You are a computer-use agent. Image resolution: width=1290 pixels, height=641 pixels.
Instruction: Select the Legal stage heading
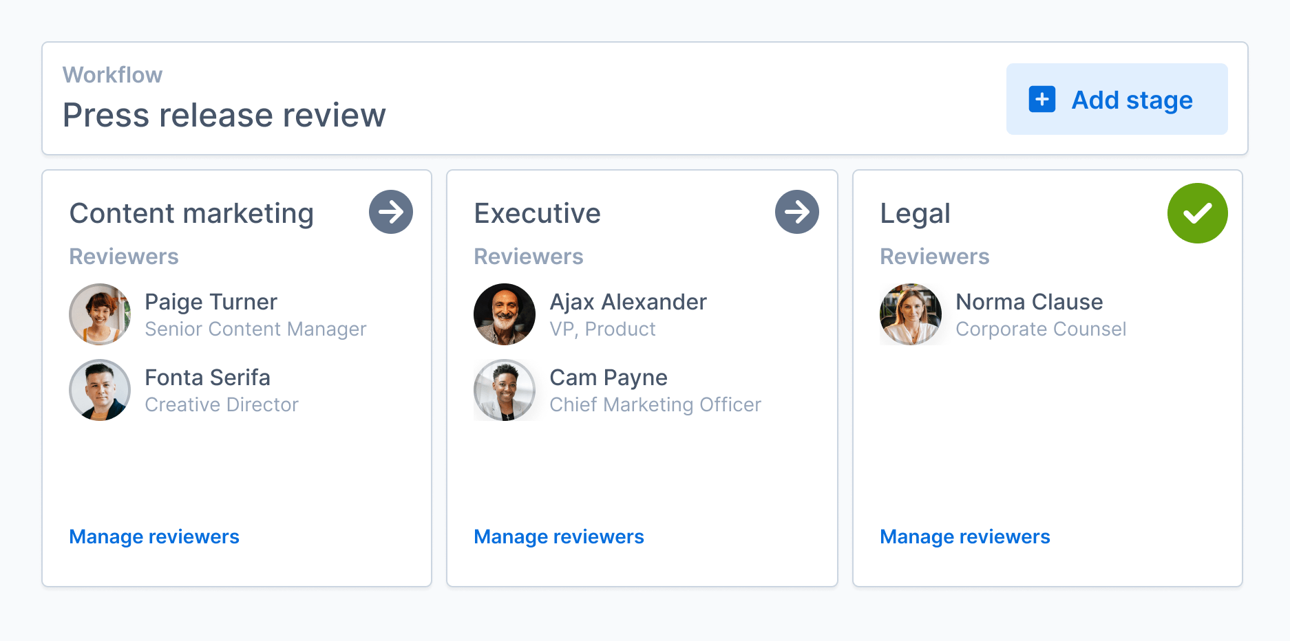coord(915,213)
